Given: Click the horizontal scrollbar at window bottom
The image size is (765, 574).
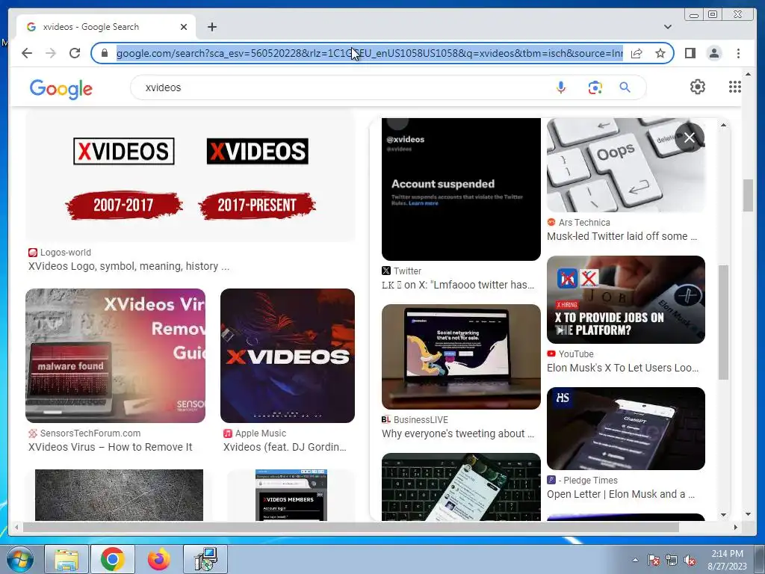Looking at the screenshot, I should pyautogui.click(x=351, y=527).
